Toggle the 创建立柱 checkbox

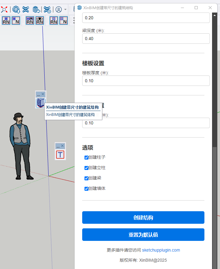click(x=86, y=168)
